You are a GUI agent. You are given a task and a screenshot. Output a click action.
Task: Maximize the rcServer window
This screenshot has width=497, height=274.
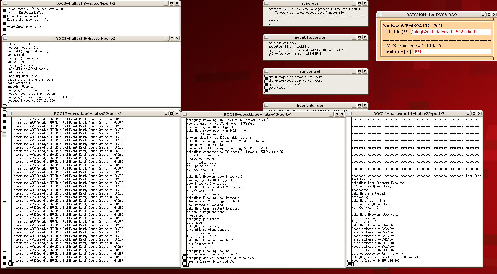tap(359, 3)
